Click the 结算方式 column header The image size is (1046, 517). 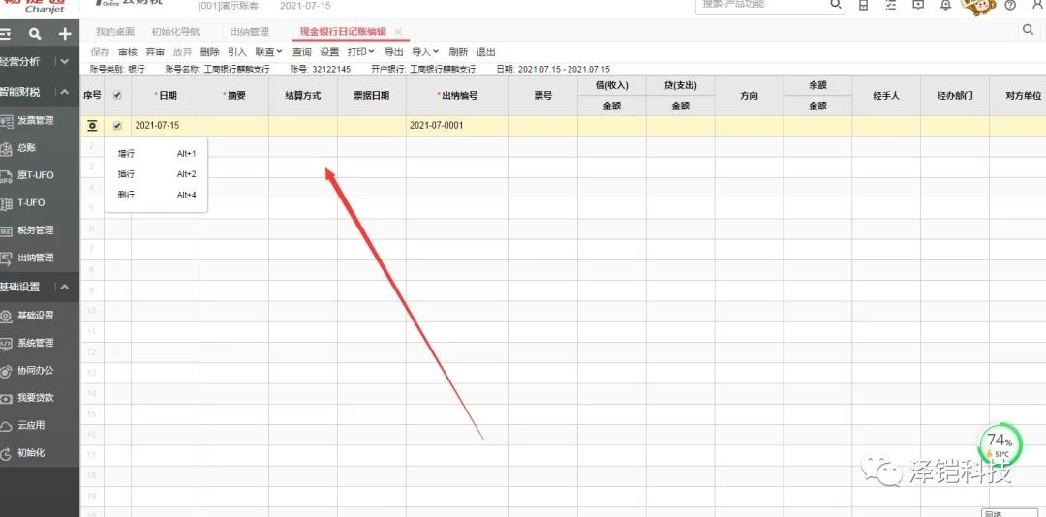pyautogui.click(x=303, y=96)
